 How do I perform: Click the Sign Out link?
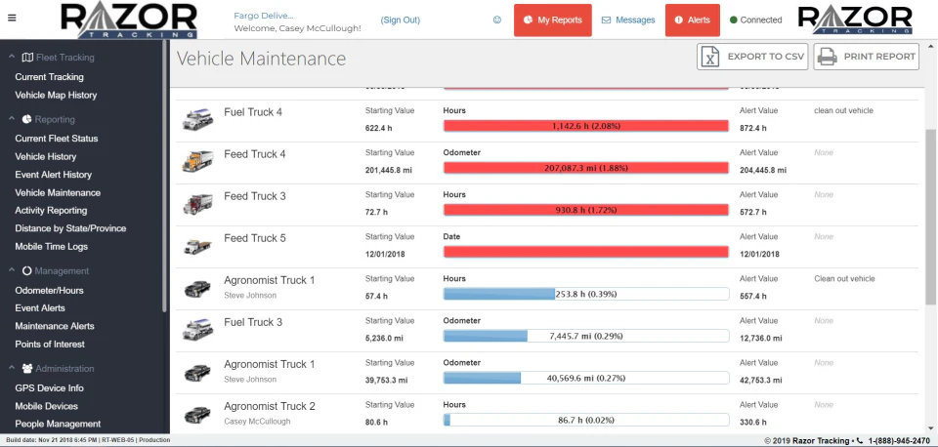(x=401, y=20)
